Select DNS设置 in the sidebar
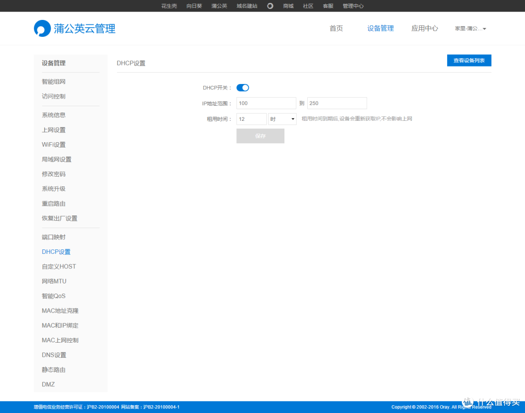 coord(54,355)
